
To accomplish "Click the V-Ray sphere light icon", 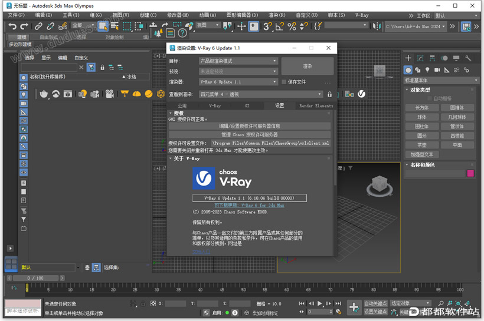I will (149, 94).
